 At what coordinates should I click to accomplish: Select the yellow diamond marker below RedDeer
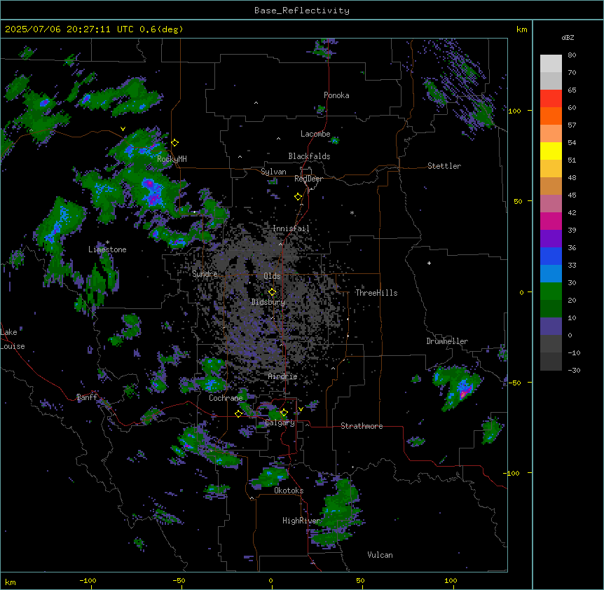[x=298, y=197]
